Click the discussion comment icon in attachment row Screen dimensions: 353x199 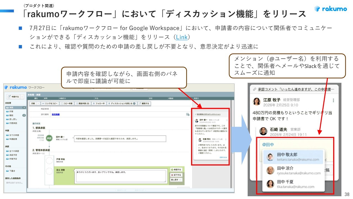tap(188, 114)
